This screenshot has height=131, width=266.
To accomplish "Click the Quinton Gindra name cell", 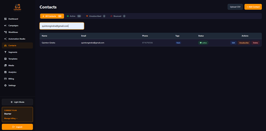I will click(48, 43).
